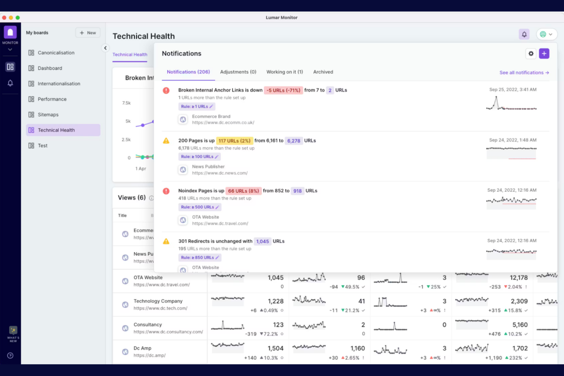The height and width of the screenshot is (376, 564).
Task: Open the Technical Health board
Action: pyautogui.click(x=56, y=130)
